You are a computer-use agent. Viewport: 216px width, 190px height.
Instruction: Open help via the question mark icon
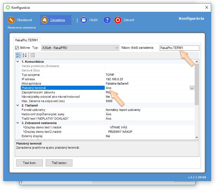(x=107, y=20)
